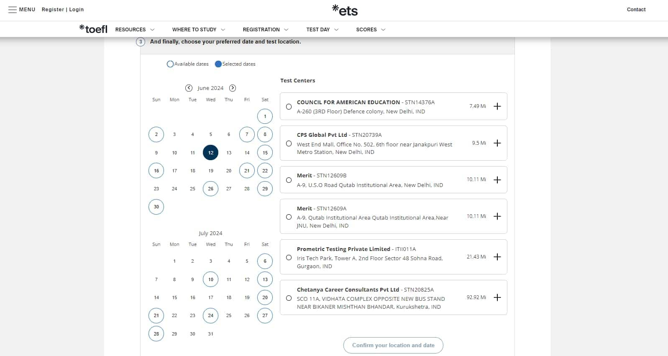Select Council for American Education radio button

pos(289,107)
